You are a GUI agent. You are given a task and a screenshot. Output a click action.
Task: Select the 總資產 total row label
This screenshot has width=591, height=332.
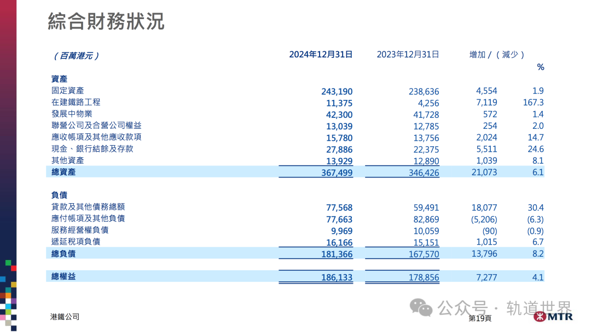63,172
